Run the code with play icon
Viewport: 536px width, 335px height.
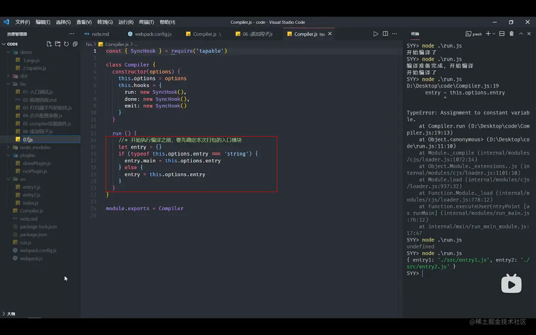tap(375, 34)
